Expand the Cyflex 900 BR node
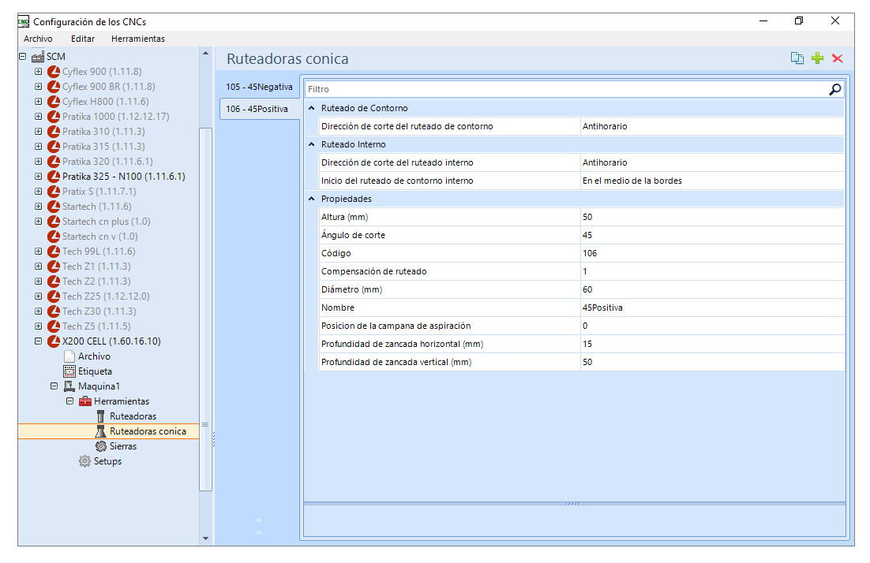The width and height of the screenshot is (870, 563). 38,87
